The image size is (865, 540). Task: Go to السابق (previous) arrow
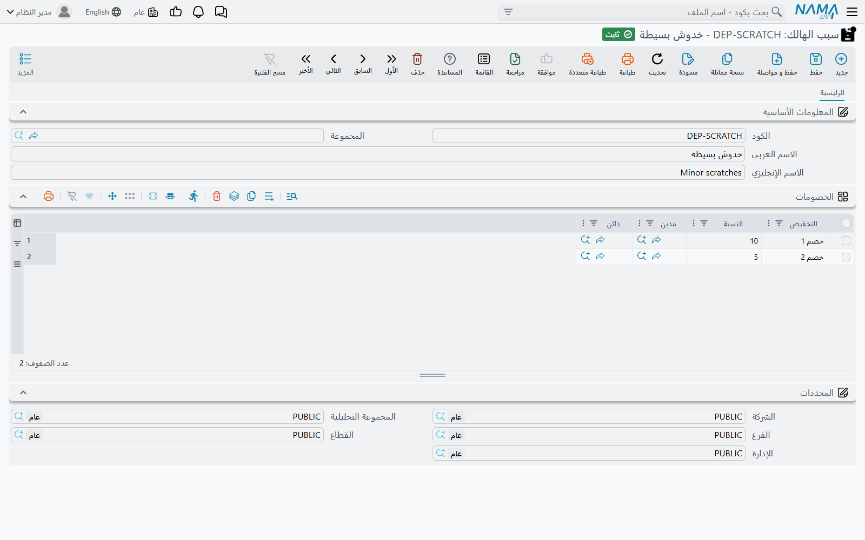click(x=363, y=59)
